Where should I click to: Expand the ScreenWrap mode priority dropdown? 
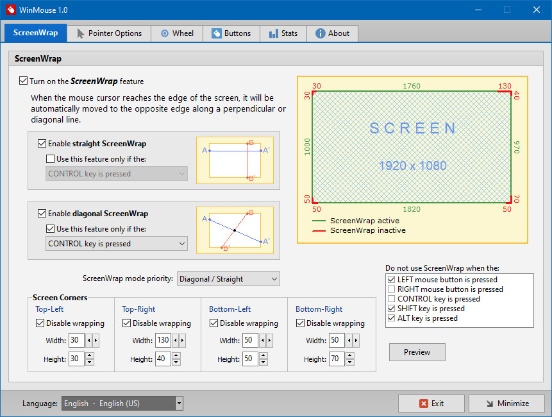[x=228, y=279]
